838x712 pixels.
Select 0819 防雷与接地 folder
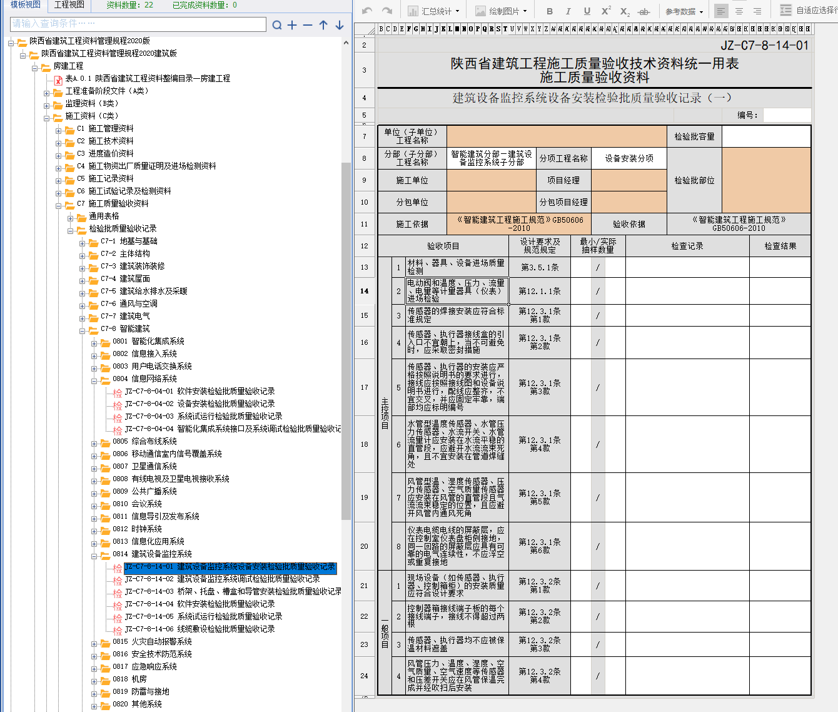(x=141, y=692)
